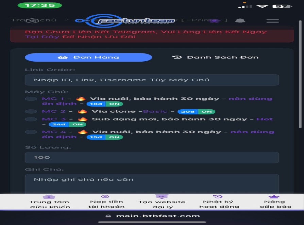Open Tạo website đại lý icon
Image resolution: width=304 pixels, height=225 pixels.
click(162, 197)
